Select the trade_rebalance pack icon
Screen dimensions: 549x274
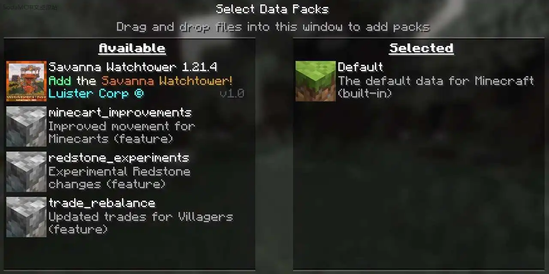26,217
